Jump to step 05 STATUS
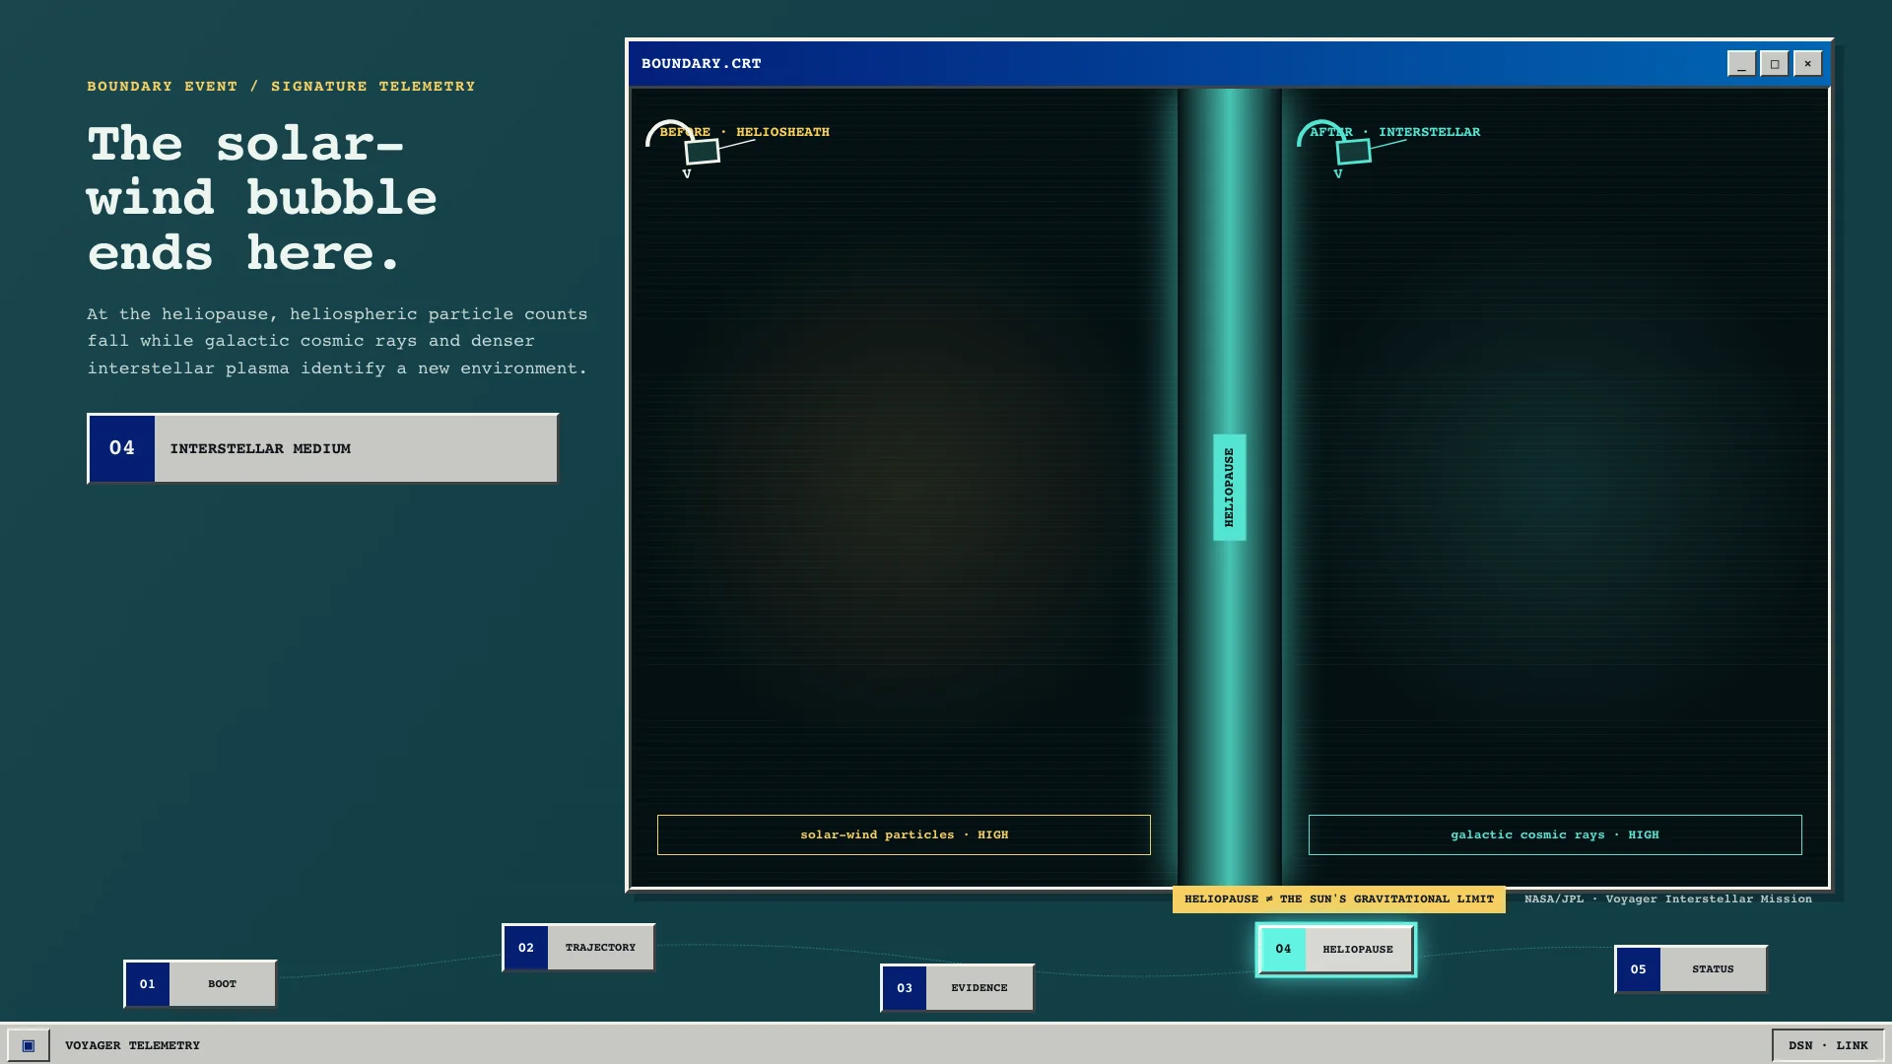Viewport: 1892px width, 1064px height. coord(1691,969)
